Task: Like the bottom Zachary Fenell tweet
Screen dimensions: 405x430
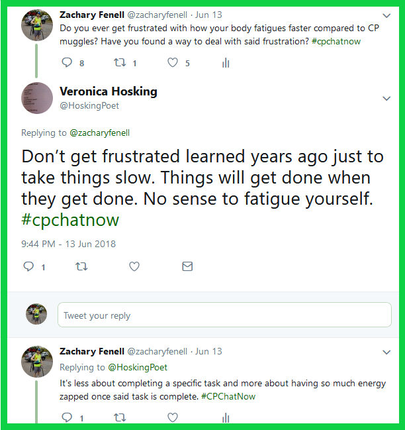Action: (x=173, y=417)
